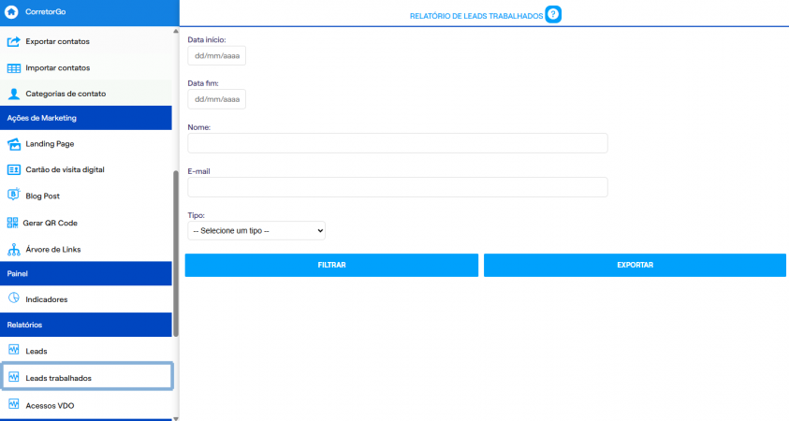Click the Indicadores pie chart icon
789x421 pixels.
point(14,298)
